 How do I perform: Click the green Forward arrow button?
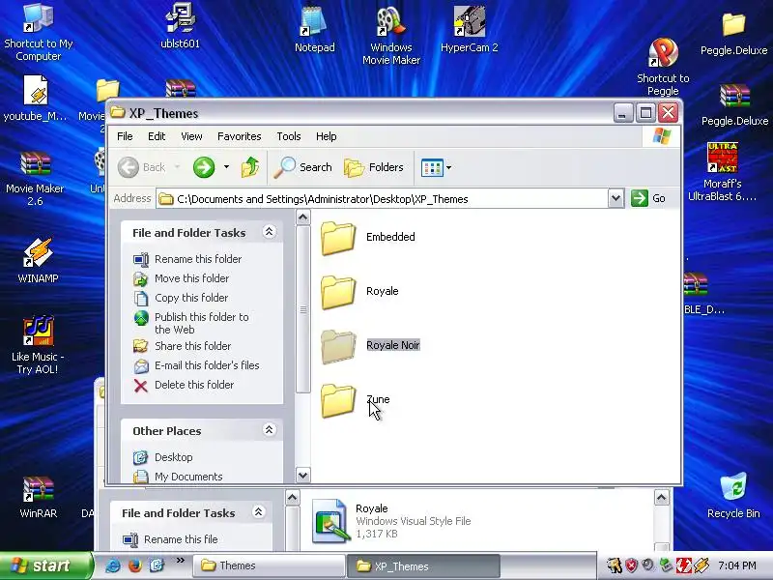tap(204, 167)
